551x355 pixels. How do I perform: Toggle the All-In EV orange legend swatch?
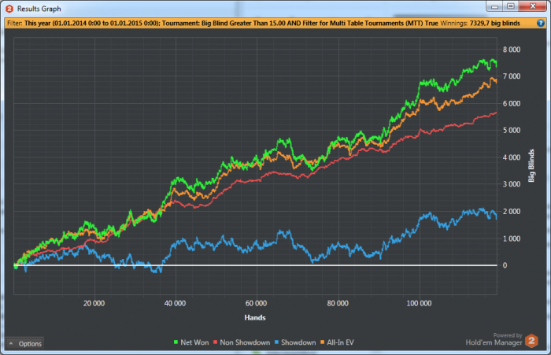(322, 342)
